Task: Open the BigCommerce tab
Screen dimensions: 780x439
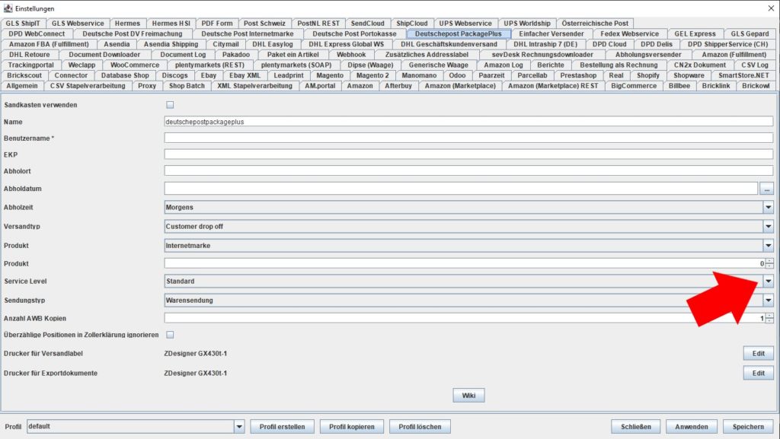Action: (x=634, y=86)
